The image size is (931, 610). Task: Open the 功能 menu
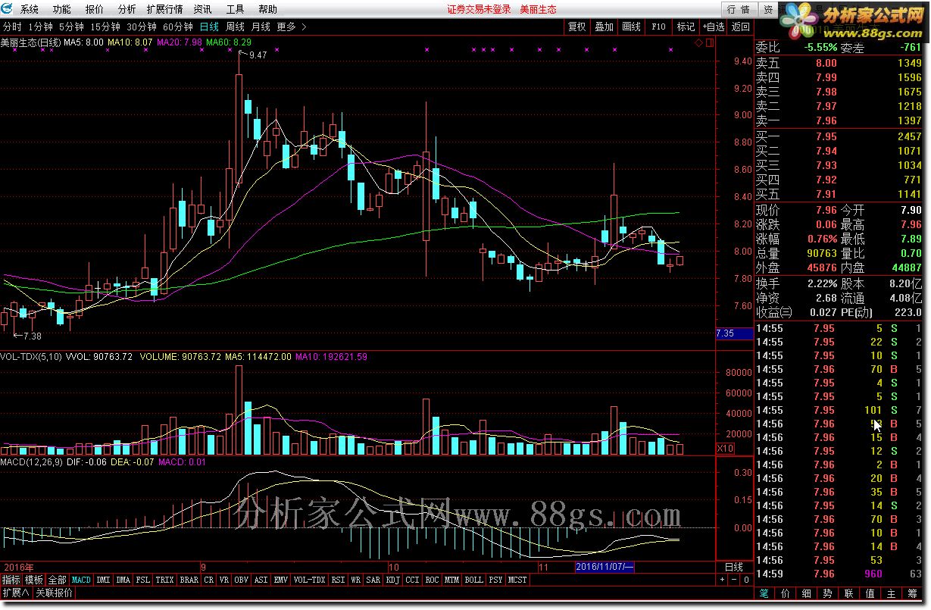pyautogui.click(x=62, y=9)
